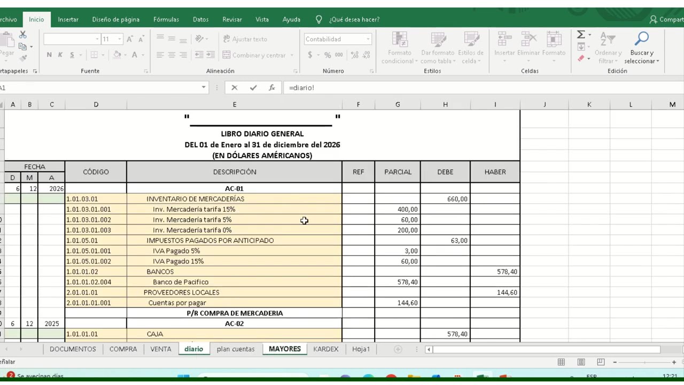The height and width of the screenshot is (385, 684).
Task: Increase font size with large A
Action: [130, 39]
